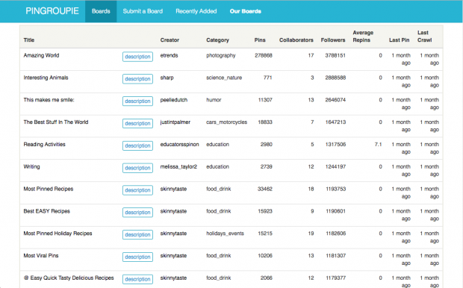Click pins count 33462
Image resolution: width=463 pixels, height=288 pixels.
pyautogui.click(x=264, y=189)
